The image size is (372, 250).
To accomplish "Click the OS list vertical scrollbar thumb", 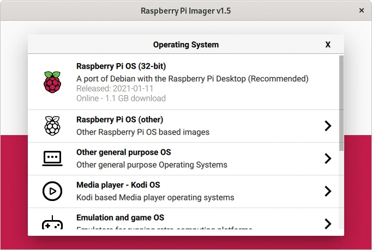I will [x=341, y=102].
